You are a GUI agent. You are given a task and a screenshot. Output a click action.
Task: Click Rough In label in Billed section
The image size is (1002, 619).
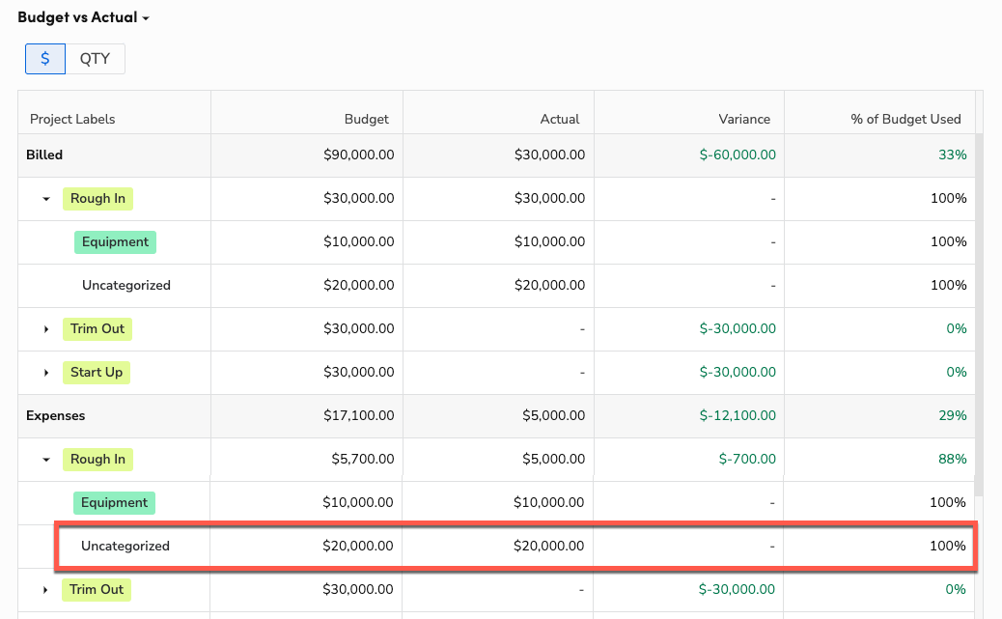97,198
